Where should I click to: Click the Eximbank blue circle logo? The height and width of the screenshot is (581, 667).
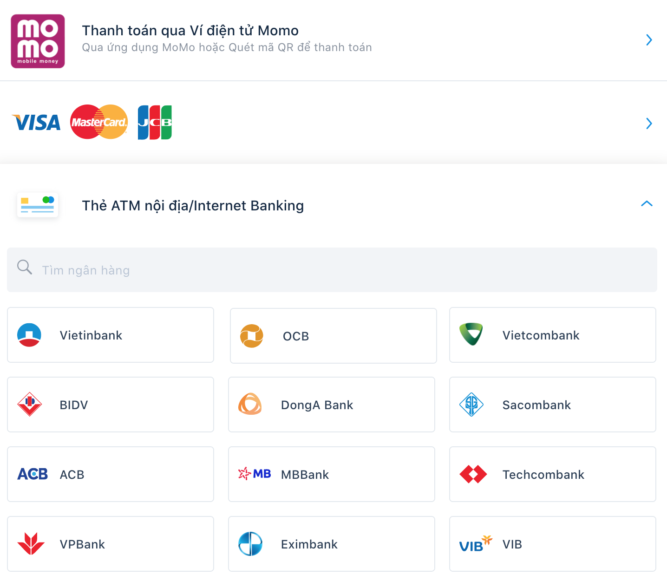250,544
